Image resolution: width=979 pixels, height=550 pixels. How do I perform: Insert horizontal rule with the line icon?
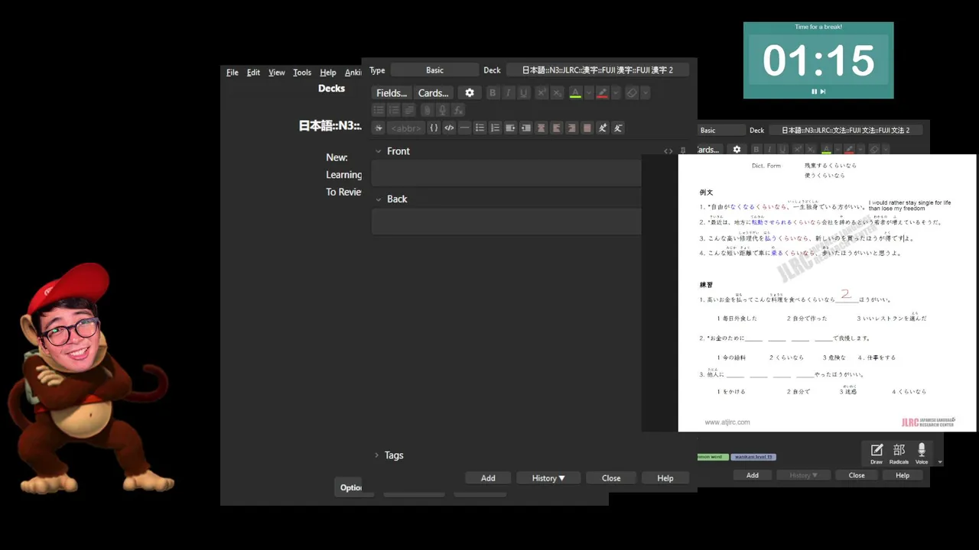click(464, 128)
